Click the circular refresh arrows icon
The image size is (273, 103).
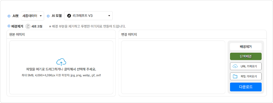coord(28,26)
